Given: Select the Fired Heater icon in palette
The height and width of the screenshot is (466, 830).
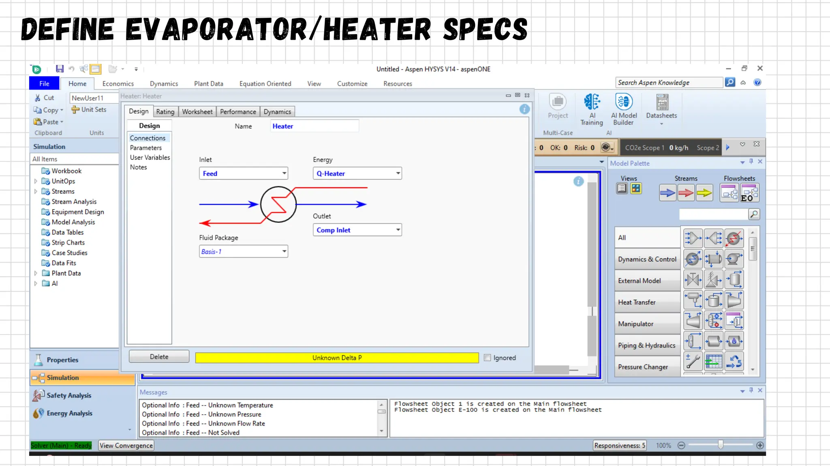Looking at the screenshot, I should pos(734,341).
